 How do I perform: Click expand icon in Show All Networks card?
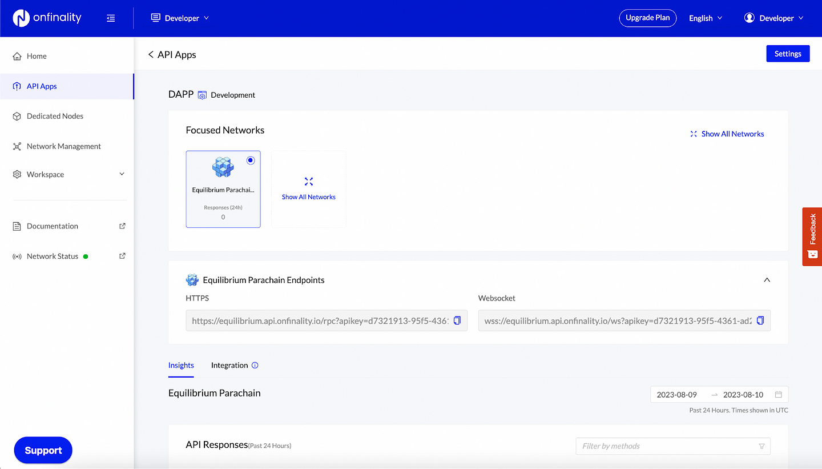coord(309,182)
